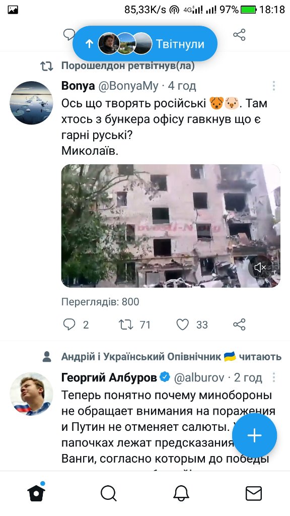Open Георгий Албуров's profile picture
The image size is (290, 516).
tap(31, 394)
